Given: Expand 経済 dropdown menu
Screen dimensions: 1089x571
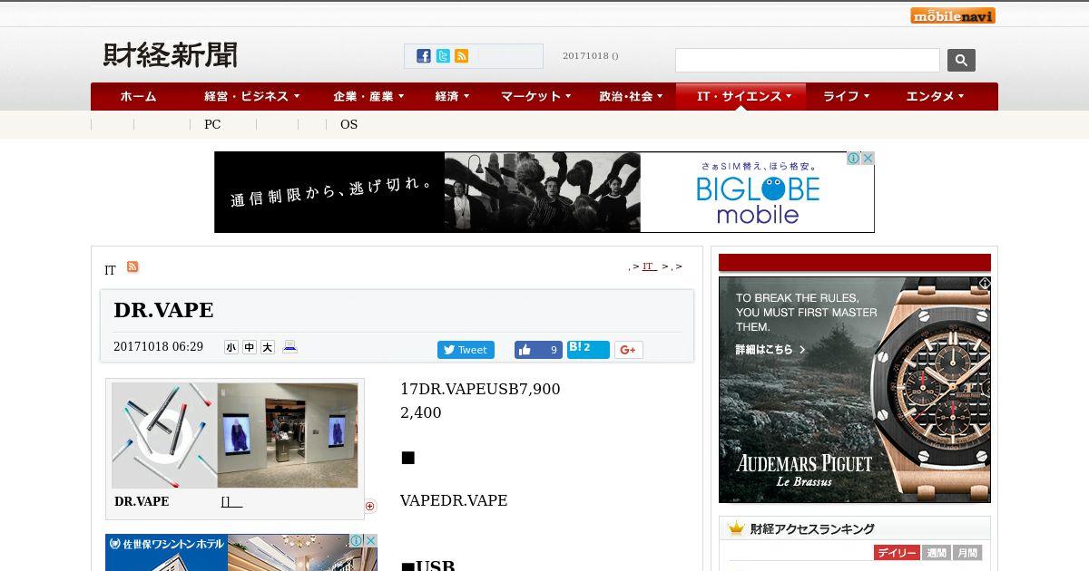Looking at the screenshot, I should click(x=452, y=96).
